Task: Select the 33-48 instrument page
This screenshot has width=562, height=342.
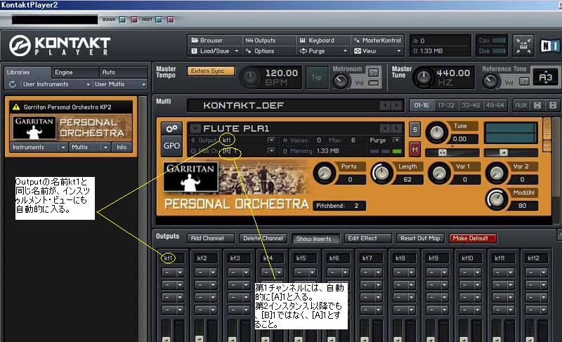Action: (x=471, y=105)
